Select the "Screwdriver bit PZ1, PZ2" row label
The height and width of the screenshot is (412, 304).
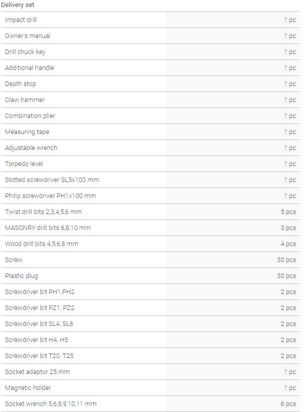pos(39,308)
